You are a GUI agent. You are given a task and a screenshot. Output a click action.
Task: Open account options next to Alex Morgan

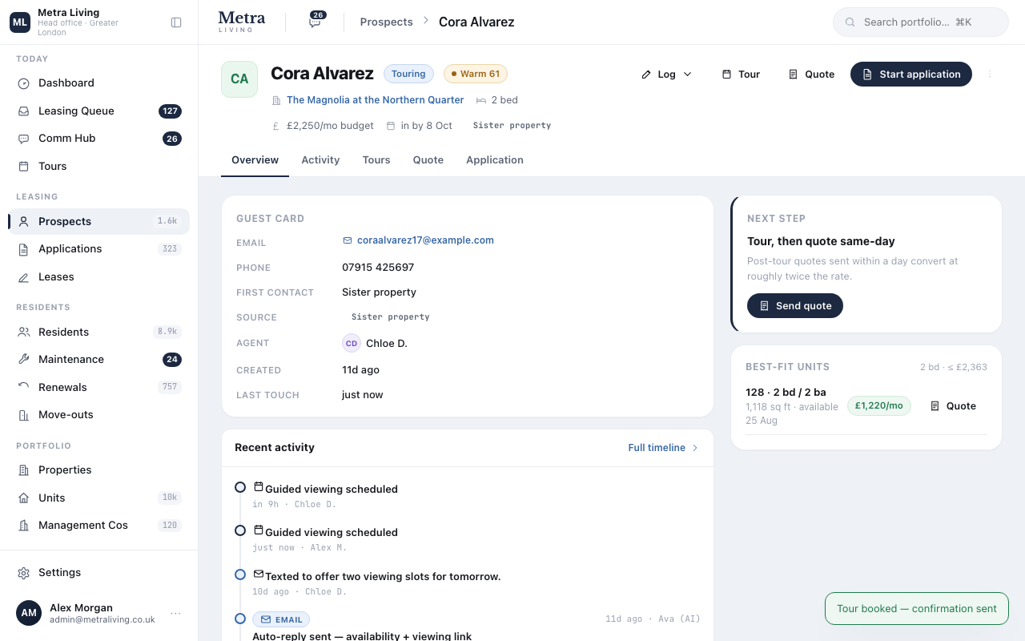pyautogui.click(x=175, y=614)
